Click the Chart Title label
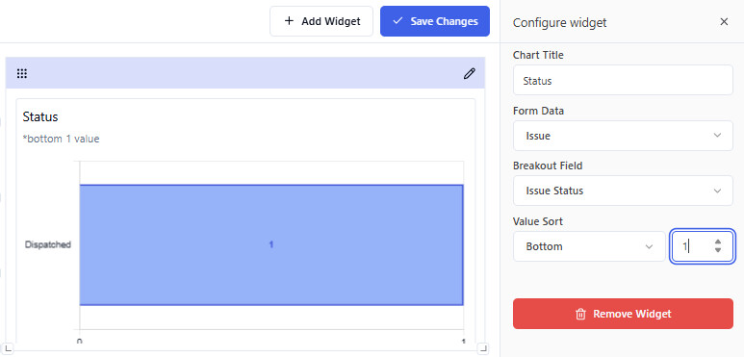This screenshot has height=357, width=744. 538,55
